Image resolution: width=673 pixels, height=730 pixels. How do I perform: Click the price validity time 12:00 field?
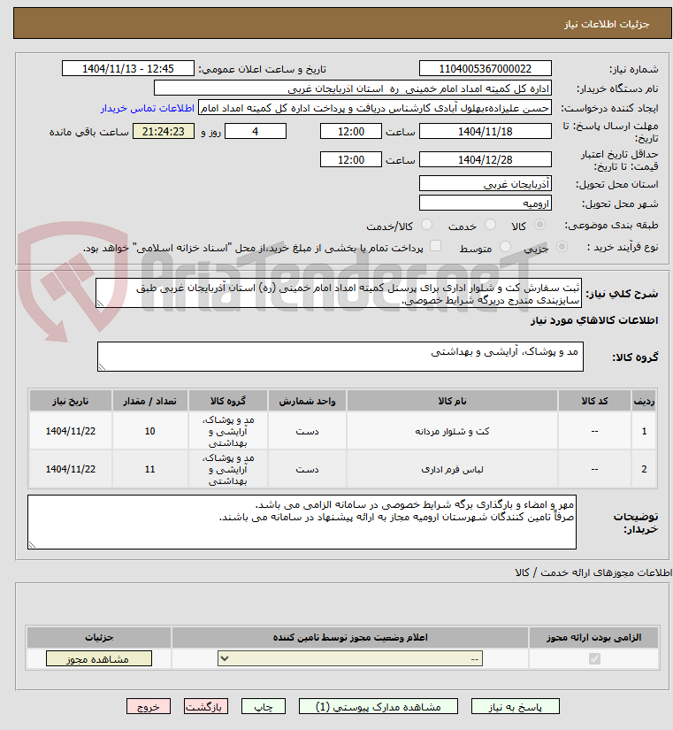[351, 159]
